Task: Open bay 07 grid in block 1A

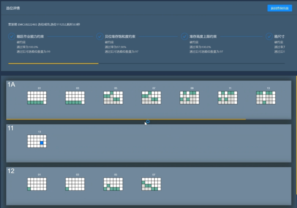Action: [151, 98]
